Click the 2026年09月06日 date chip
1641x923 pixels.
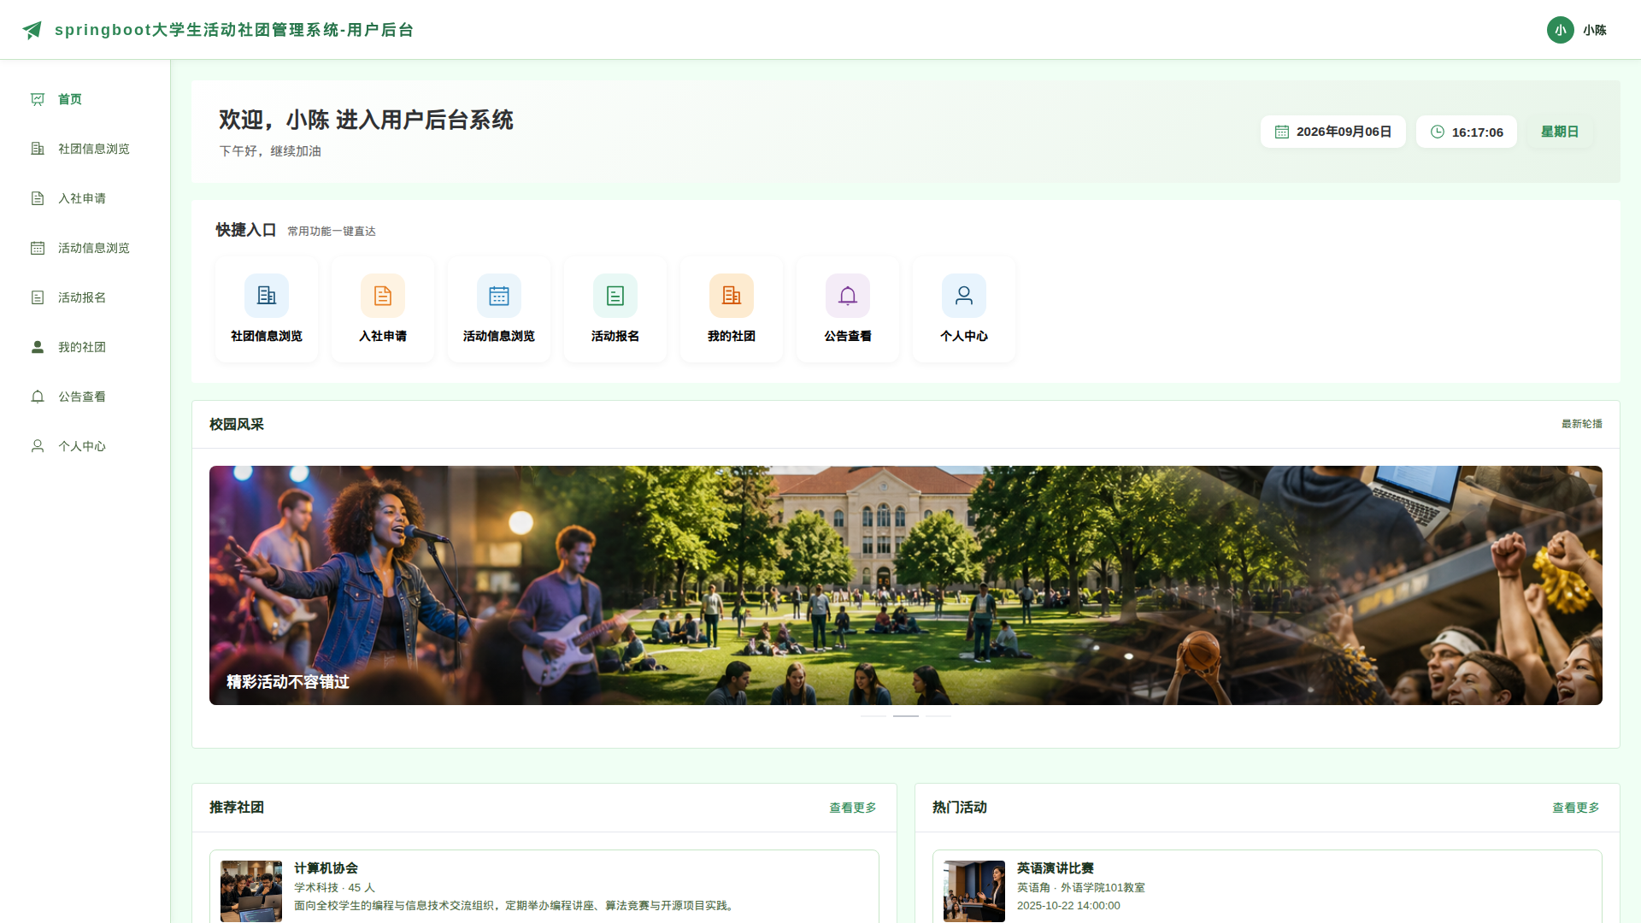tap(1333, 132)
